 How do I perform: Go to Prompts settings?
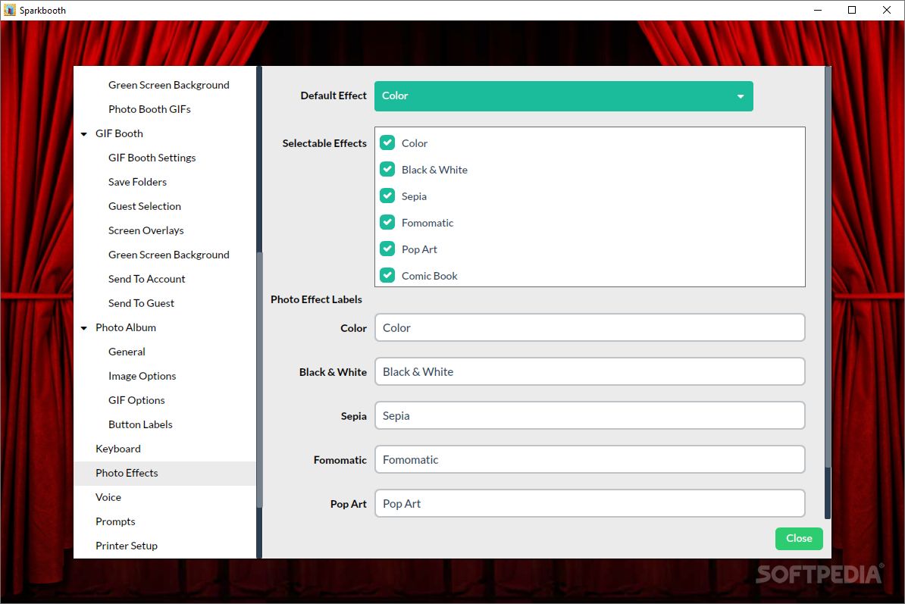coord(115,521)
